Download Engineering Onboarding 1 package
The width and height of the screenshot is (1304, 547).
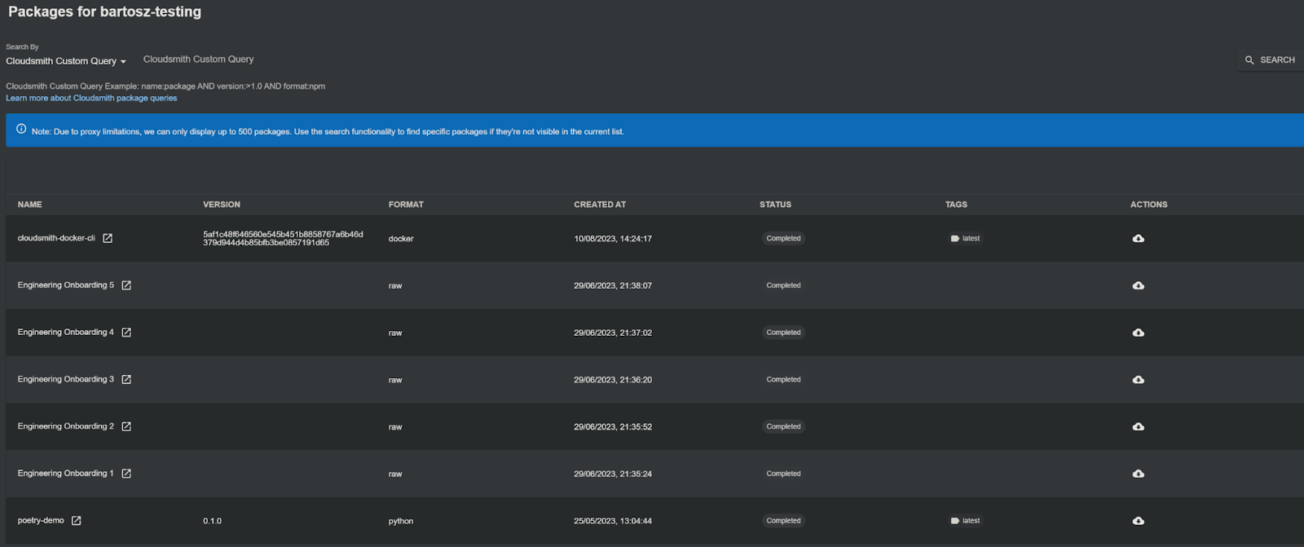coord(1139,474)
